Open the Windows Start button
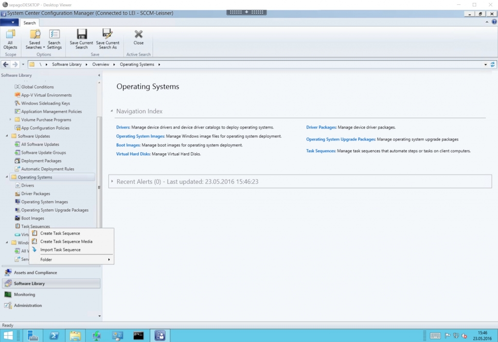Viewport: 498px width, 342px height. coord(8,336)
